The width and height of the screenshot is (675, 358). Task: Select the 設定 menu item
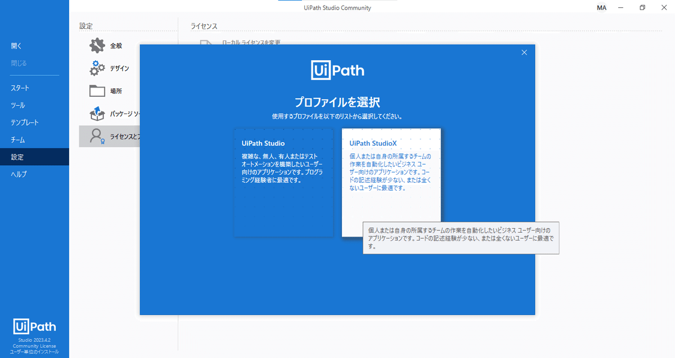coord(34,157)
